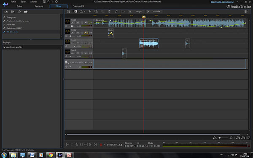
Task: Click the cloud icon in the library toolbar
Action: tap(26, 12)
